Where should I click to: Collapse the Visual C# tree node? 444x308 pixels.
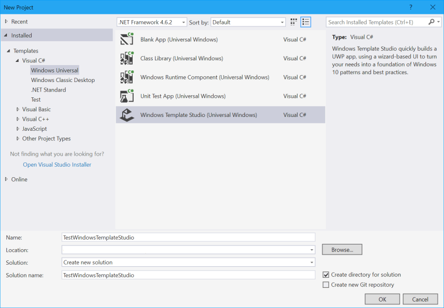click(x=17, y=60)
